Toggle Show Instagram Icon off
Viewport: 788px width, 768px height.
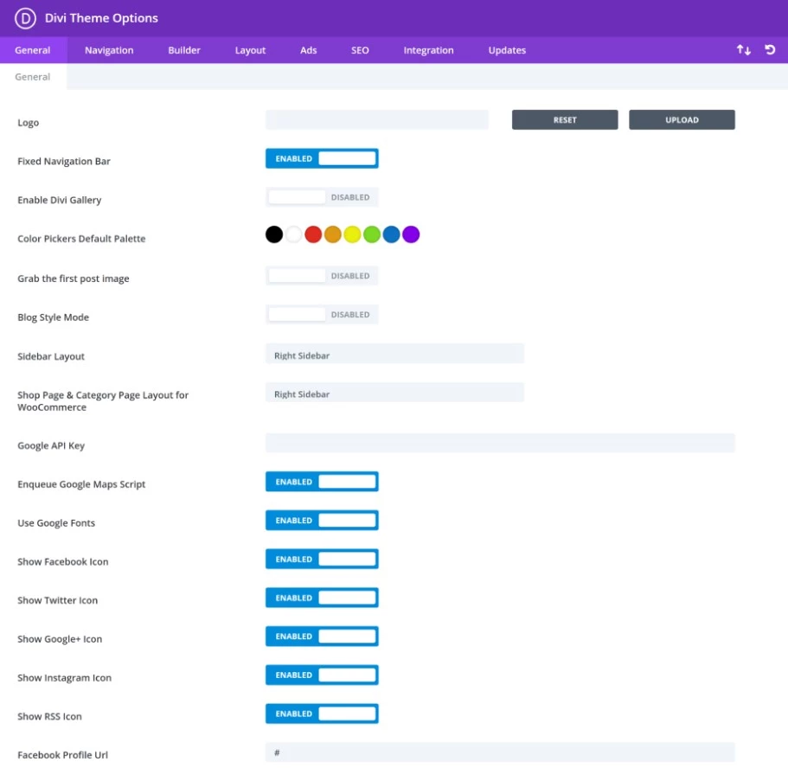[x=322, y=675]
